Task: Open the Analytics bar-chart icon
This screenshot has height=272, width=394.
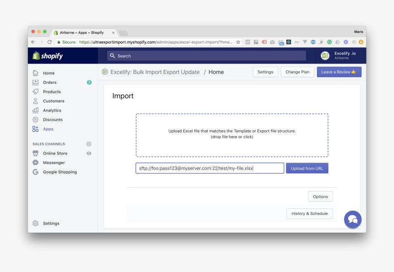Action: pos(35,110)
